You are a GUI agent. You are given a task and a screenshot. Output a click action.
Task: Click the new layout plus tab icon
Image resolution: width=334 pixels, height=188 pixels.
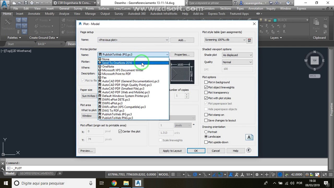(x=59, y=173)
